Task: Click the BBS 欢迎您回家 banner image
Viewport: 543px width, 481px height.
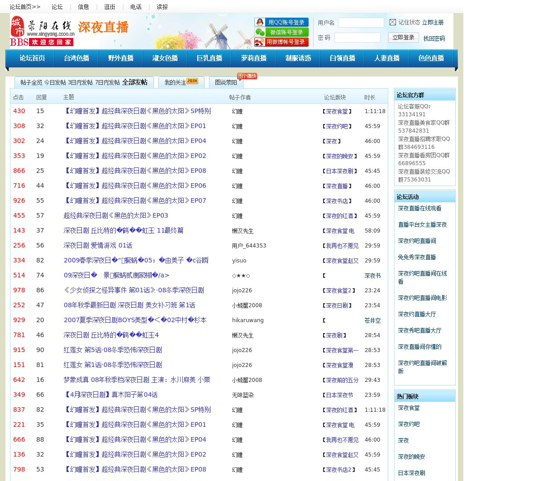Action: click(x=42, y=42)
